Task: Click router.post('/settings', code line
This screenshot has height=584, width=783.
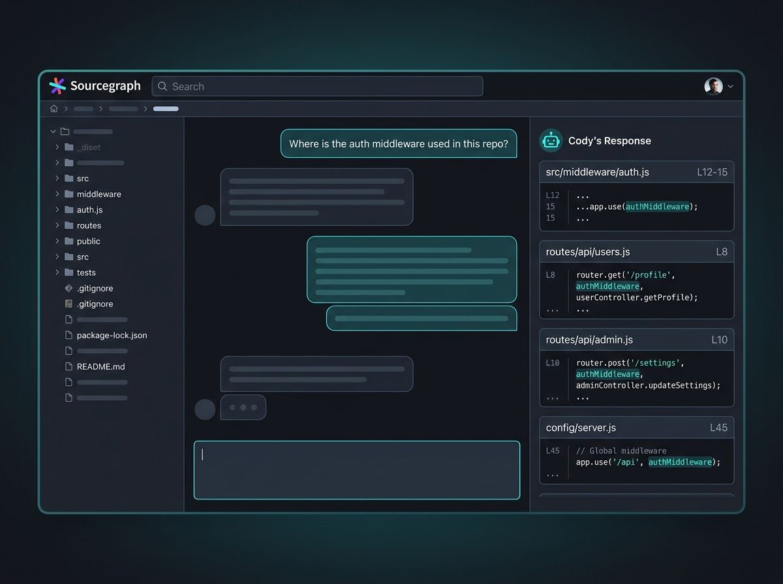Action: tap(630, 363)
